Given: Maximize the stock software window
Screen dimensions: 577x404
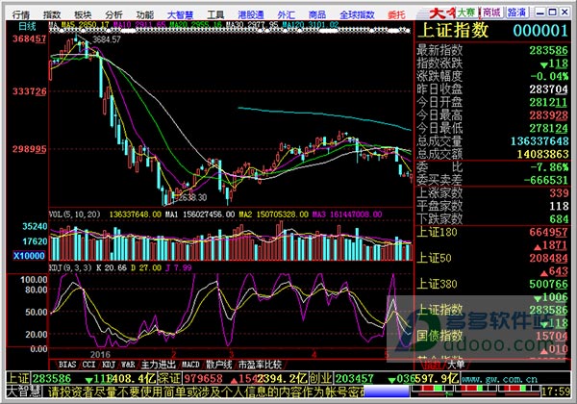Looking at the screenshot, I should tap(552, 13).
